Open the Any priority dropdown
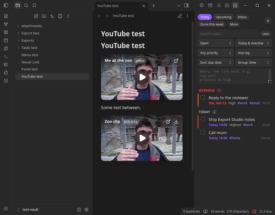275x215 pixels. (x=216, y=53)
